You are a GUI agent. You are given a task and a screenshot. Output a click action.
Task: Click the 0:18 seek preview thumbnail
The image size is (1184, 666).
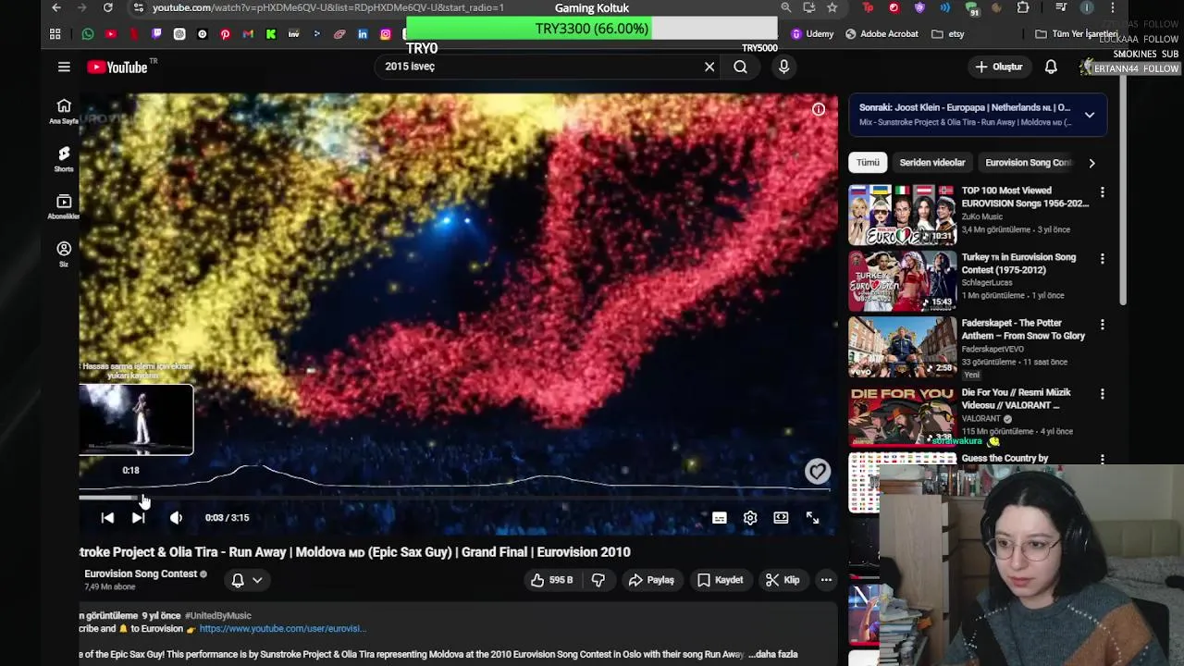pyautogui.click(x=136, y=420)
